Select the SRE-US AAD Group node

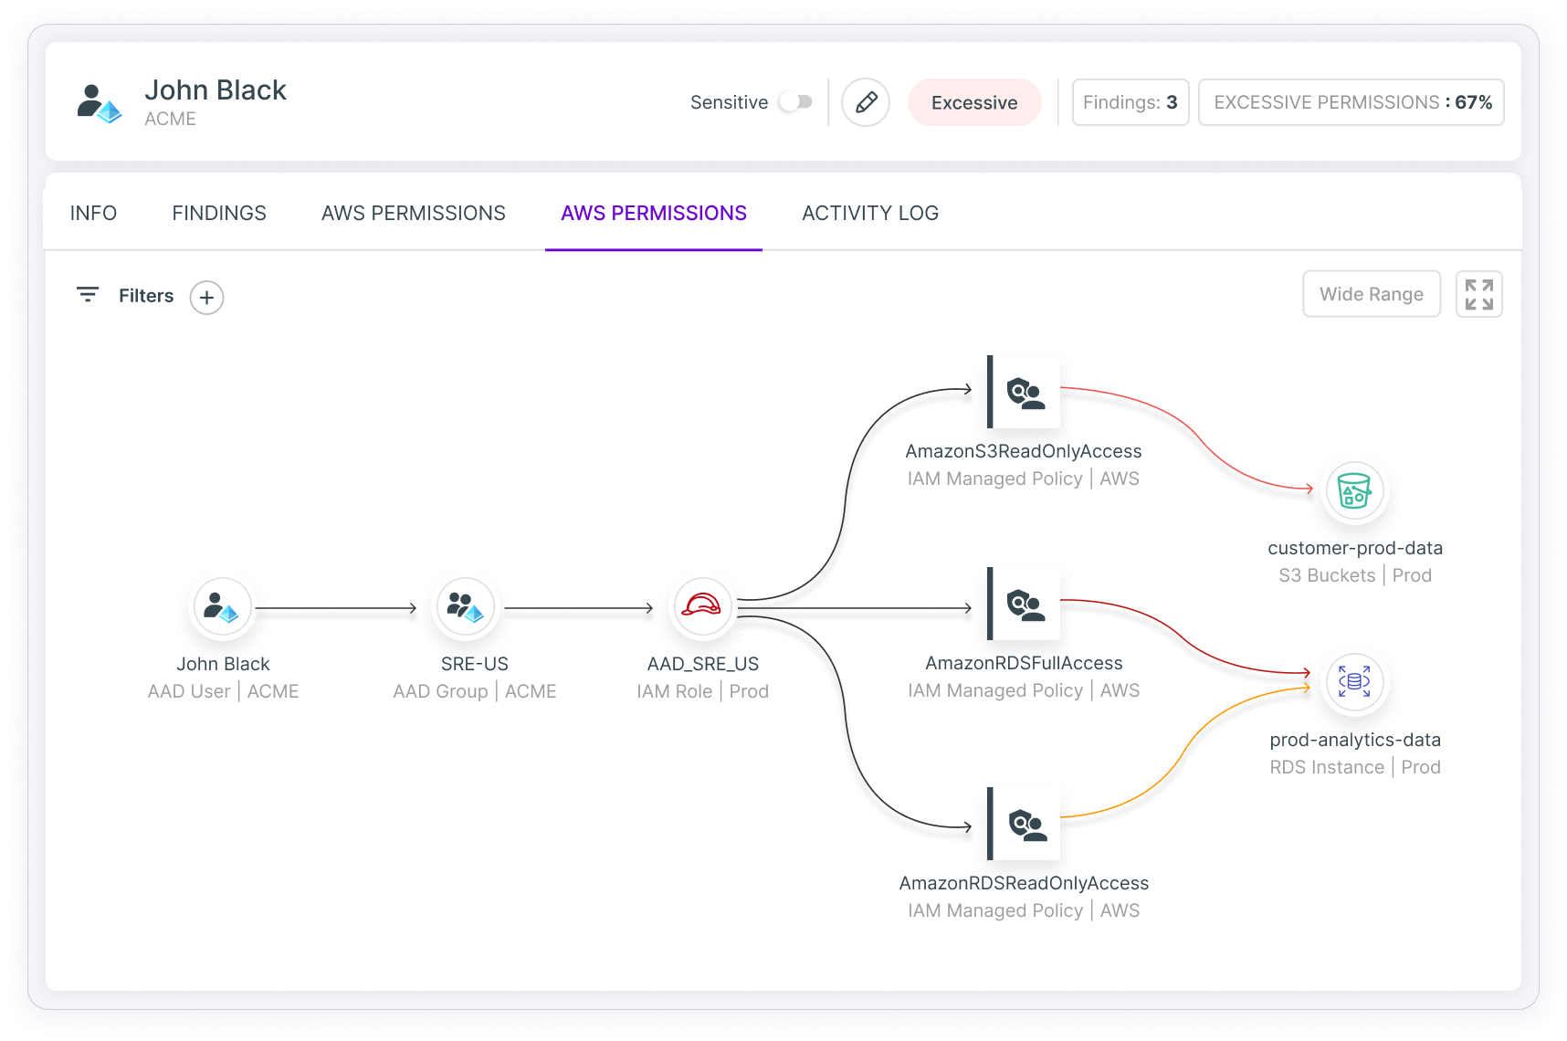pyautogui.click(x=466, y=607)
